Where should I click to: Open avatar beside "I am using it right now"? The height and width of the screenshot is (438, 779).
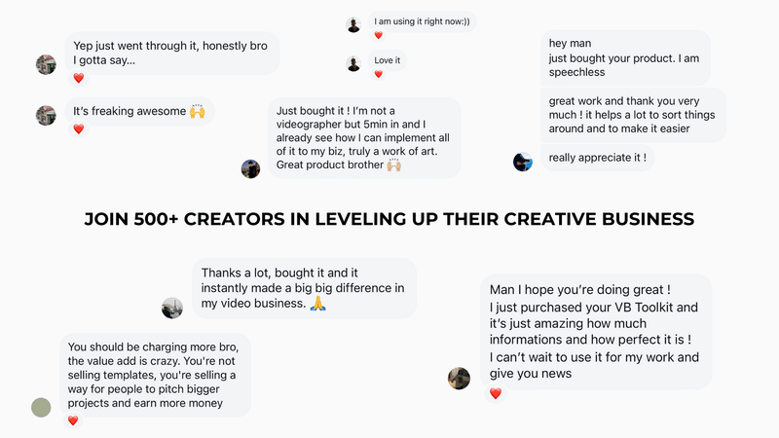(x=353, y=25)
